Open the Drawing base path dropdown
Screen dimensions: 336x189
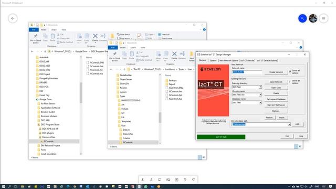pos(289,124)
